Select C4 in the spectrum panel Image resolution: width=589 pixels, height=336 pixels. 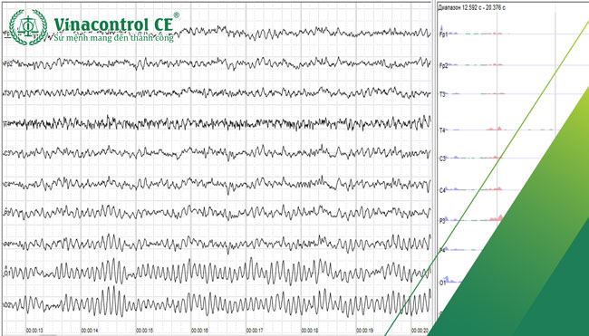pyautogui.click(x=442, y=191)
